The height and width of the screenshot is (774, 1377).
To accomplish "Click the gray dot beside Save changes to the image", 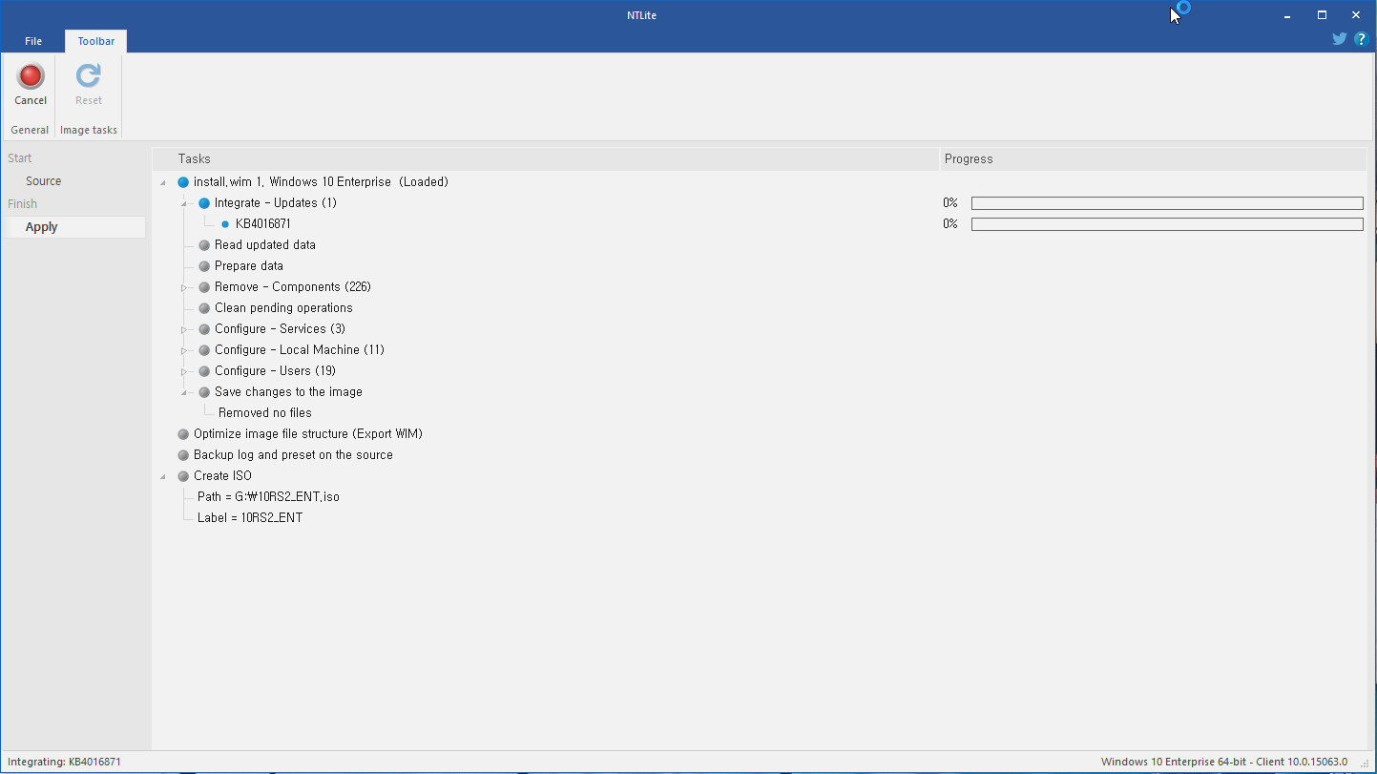I will coord(204,392).
